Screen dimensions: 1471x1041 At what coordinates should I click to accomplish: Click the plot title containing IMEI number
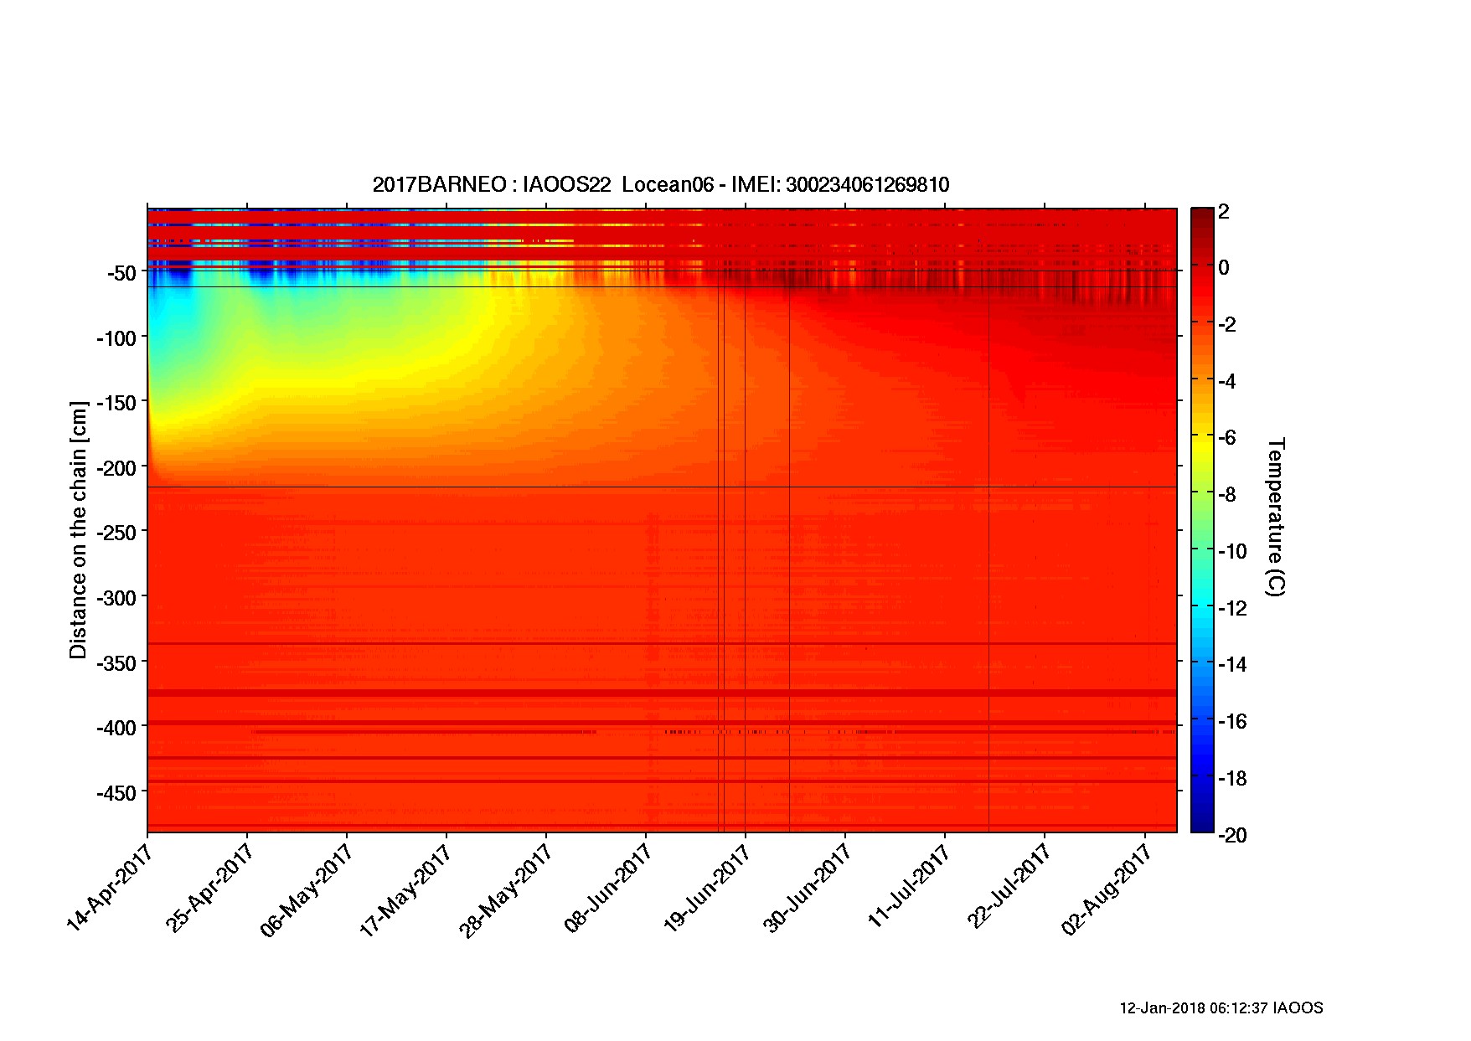[x=660, y=185]
